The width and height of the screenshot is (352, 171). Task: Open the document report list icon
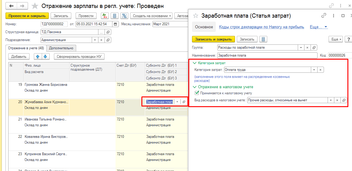115,16
